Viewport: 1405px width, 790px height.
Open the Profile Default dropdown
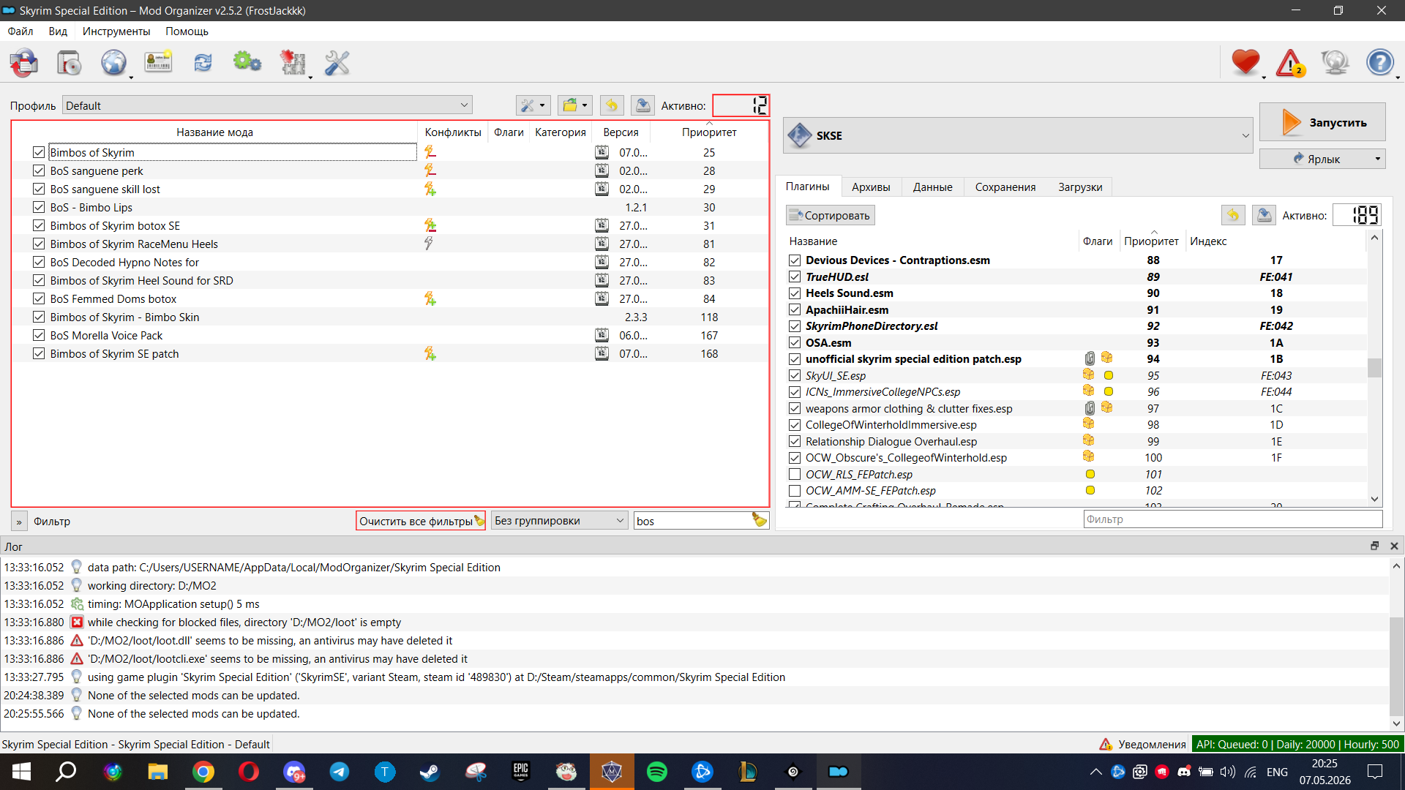pyautogui.click(x=267, y=105)
